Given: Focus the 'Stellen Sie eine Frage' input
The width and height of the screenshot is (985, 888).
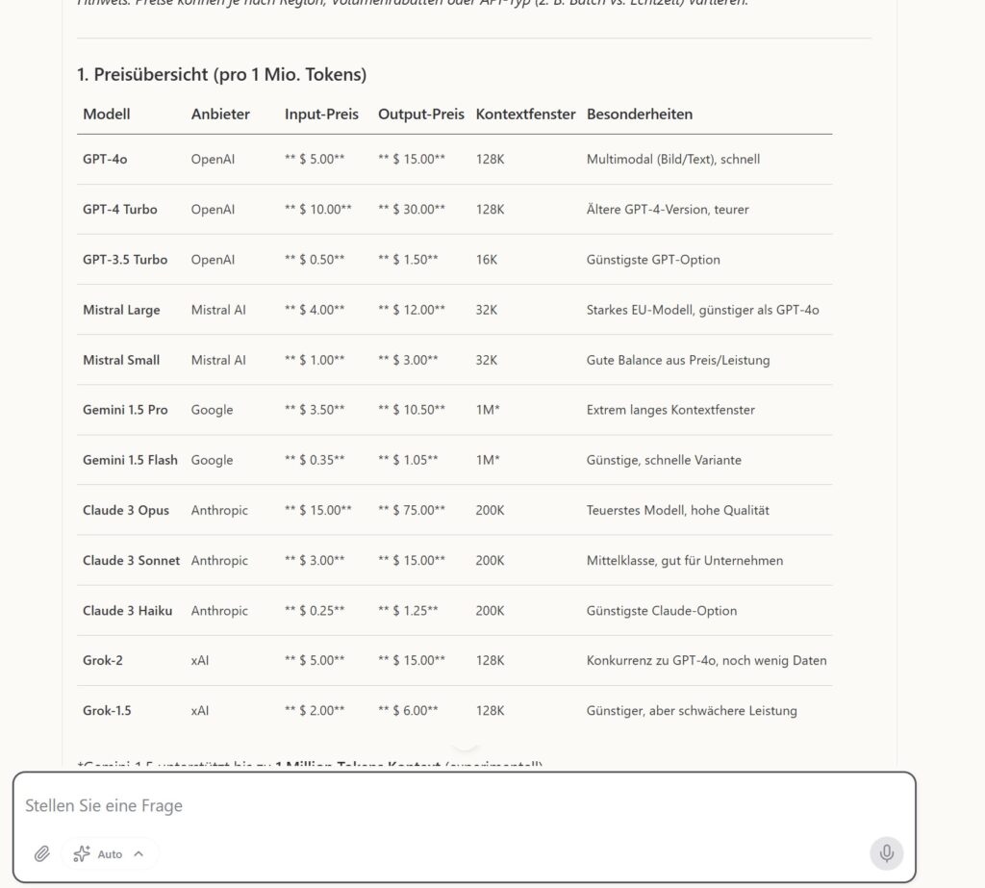Looking at the screenshot, I should tap(462, 806).
